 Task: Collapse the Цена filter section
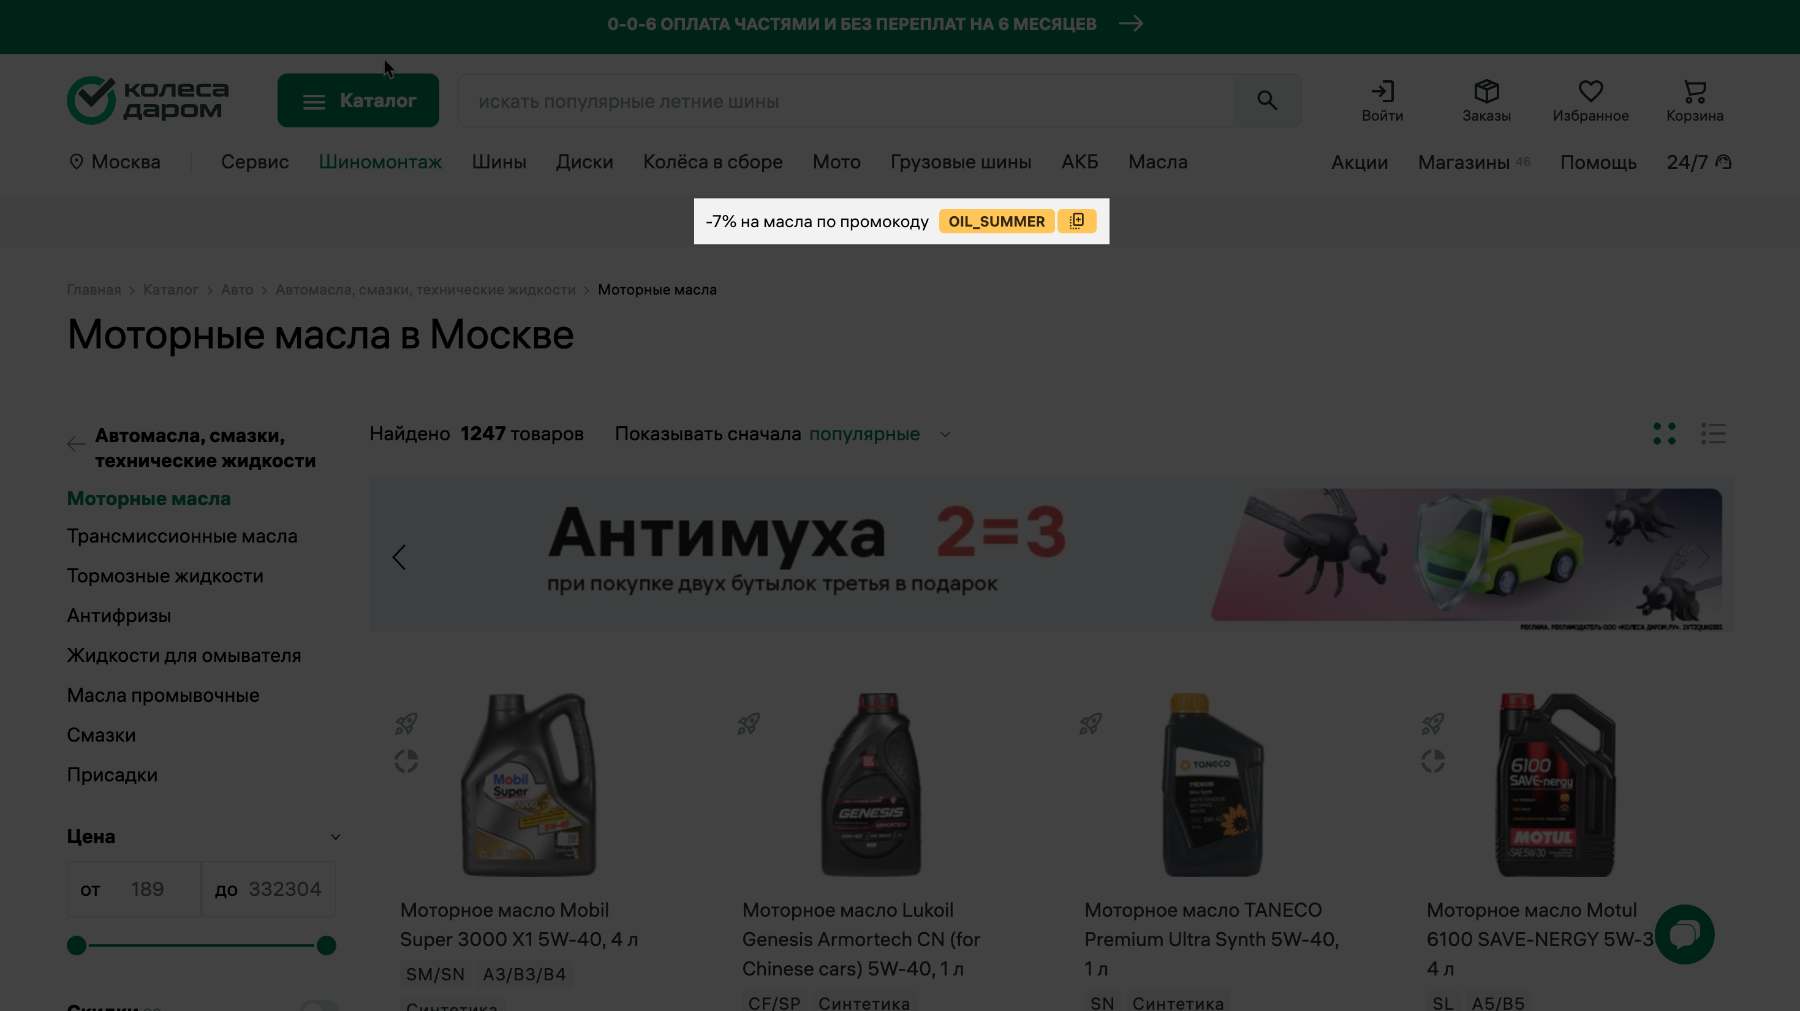[335, 836]
